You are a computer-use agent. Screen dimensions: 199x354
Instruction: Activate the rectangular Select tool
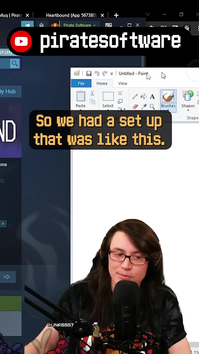click(x=108, y=99)
